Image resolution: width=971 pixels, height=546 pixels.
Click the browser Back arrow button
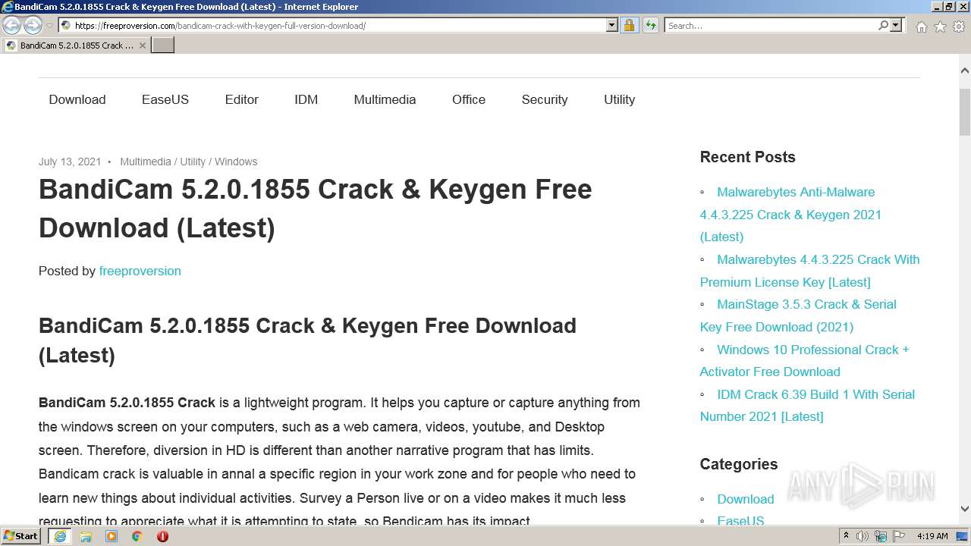coord(11,26)
